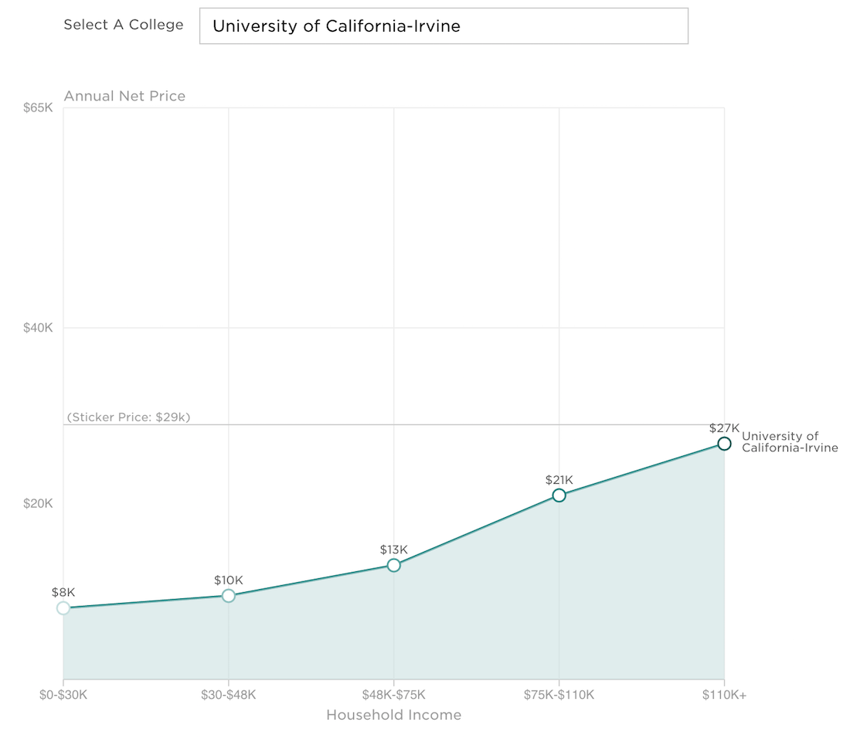Click the '$13K' value label
The height and width of the screenshot is (756, 850).
pos(394,550)
